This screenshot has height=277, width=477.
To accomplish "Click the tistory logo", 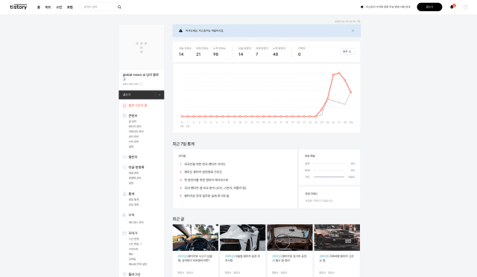I will tap(18, 7).
